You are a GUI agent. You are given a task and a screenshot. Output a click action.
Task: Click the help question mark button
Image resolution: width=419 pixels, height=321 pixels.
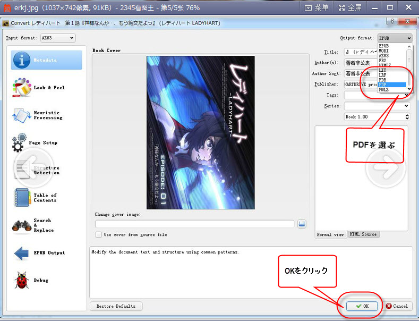point(392,21)
